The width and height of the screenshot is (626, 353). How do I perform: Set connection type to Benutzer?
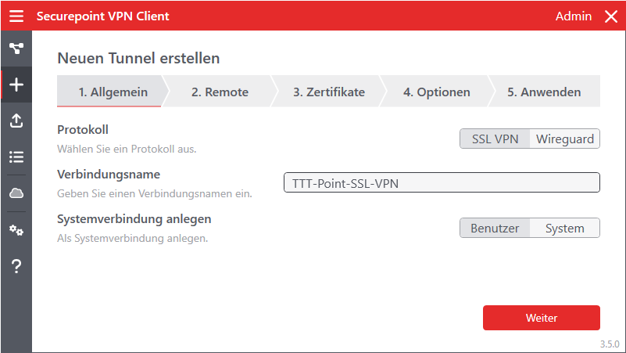495,229
